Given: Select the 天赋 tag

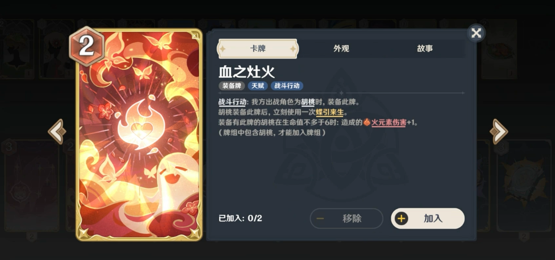Looking at the screenshot, I should coord(258,86).
